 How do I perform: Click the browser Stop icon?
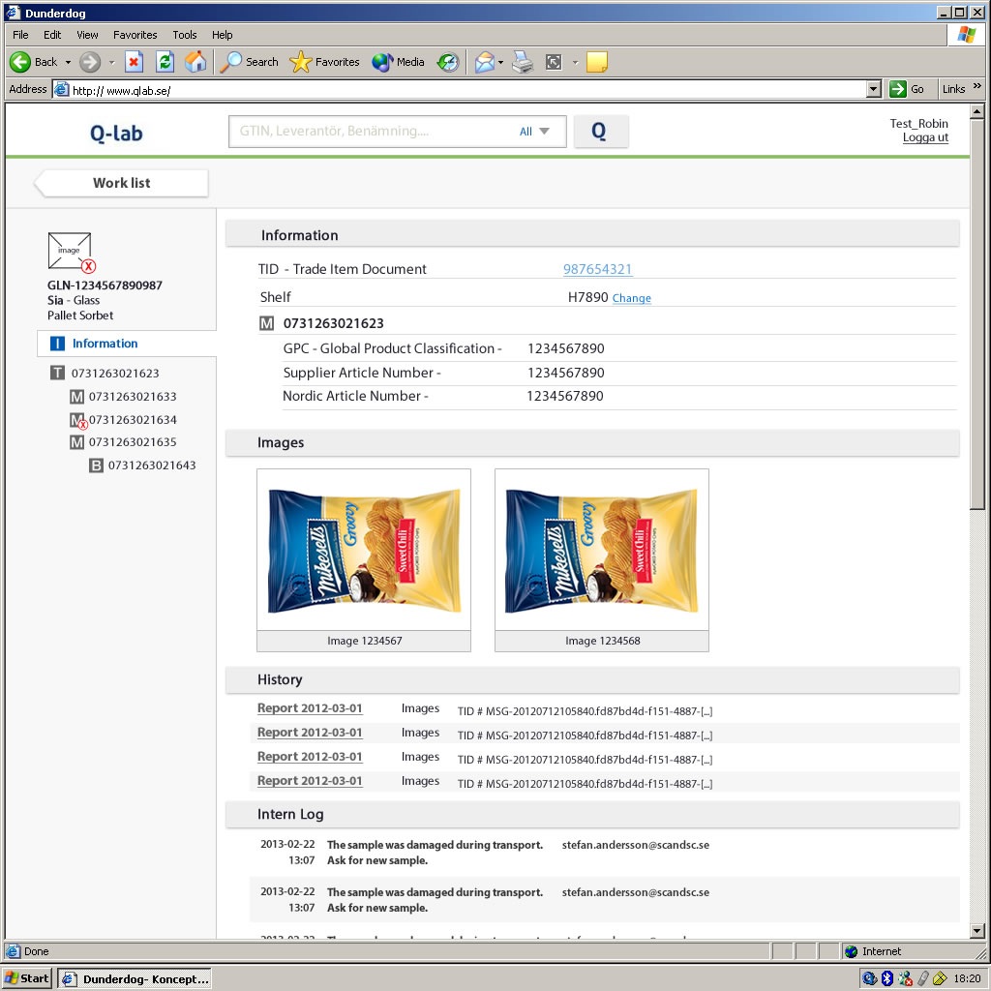tap(135, 62)
